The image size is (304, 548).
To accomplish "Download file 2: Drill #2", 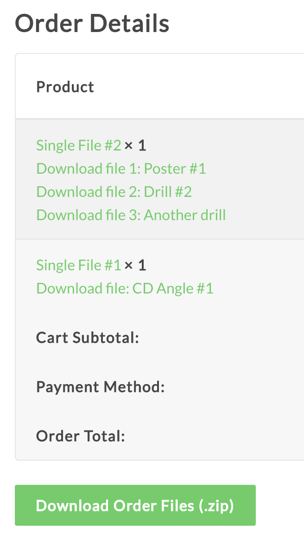I will tap(114, 192).
